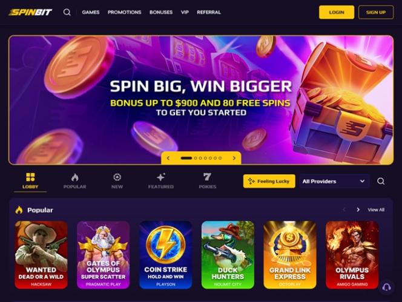Click View All for Popular games
Image resolution: width=402 pixels, height=302 pixels.
pos(376,210)
